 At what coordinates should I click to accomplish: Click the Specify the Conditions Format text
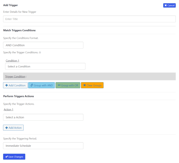coord(21,38)
